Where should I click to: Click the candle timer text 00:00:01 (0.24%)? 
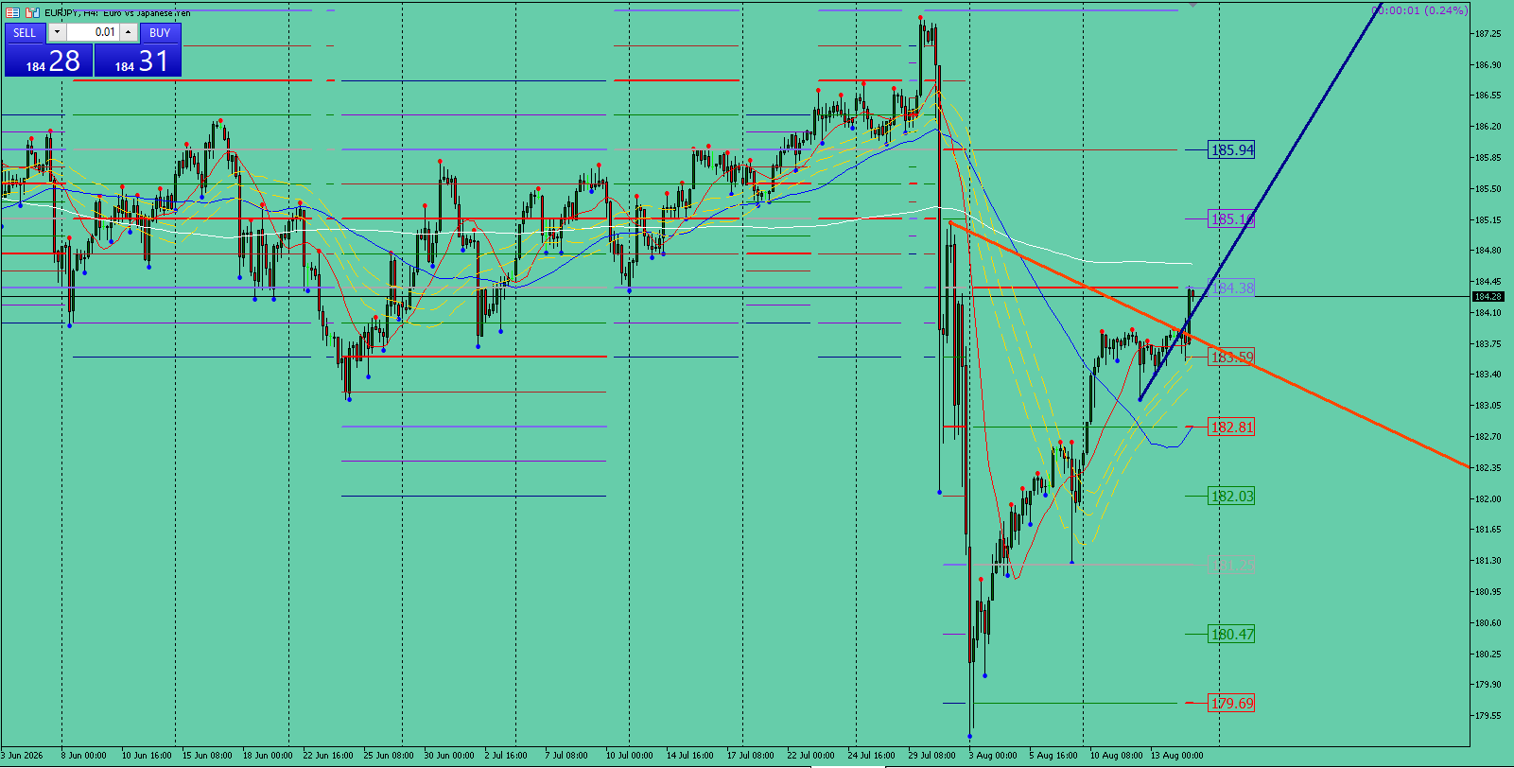tap(1419, 10)
